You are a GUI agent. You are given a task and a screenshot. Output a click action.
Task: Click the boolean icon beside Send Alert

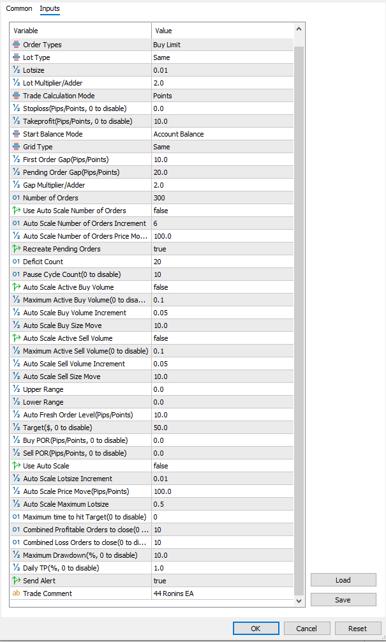point(17,581)
